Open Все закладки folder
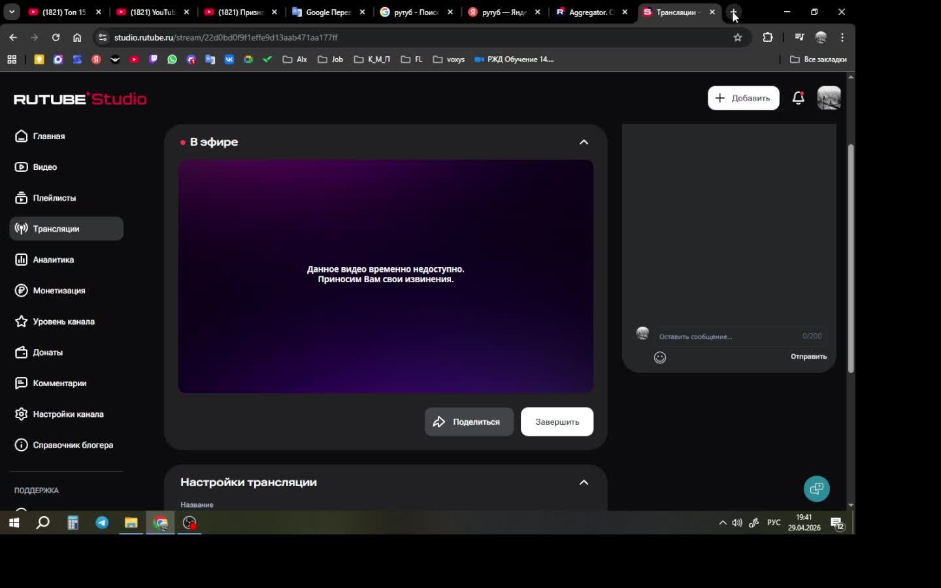941x588 pixels. point(819,59)
